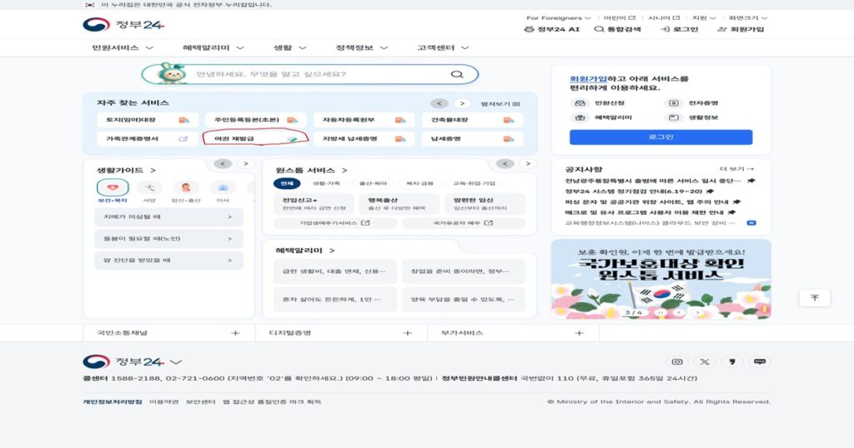This screenshot has height=448, width=854.
Task: Open 더 보기 in 공지사항
Action: (x=736, y=169)
